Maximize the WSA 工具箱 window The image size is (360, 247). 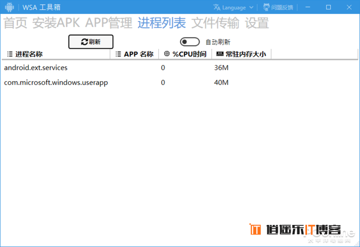(x=328, y=7)
